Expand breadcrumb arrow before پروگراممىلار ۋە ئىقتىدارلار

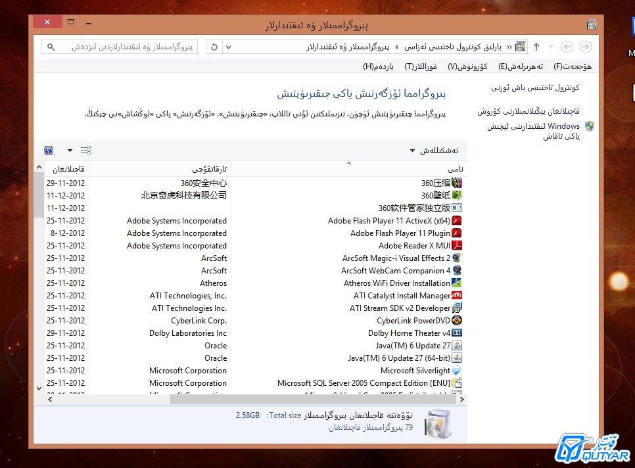pyautogui.click(x=396, y=47)
